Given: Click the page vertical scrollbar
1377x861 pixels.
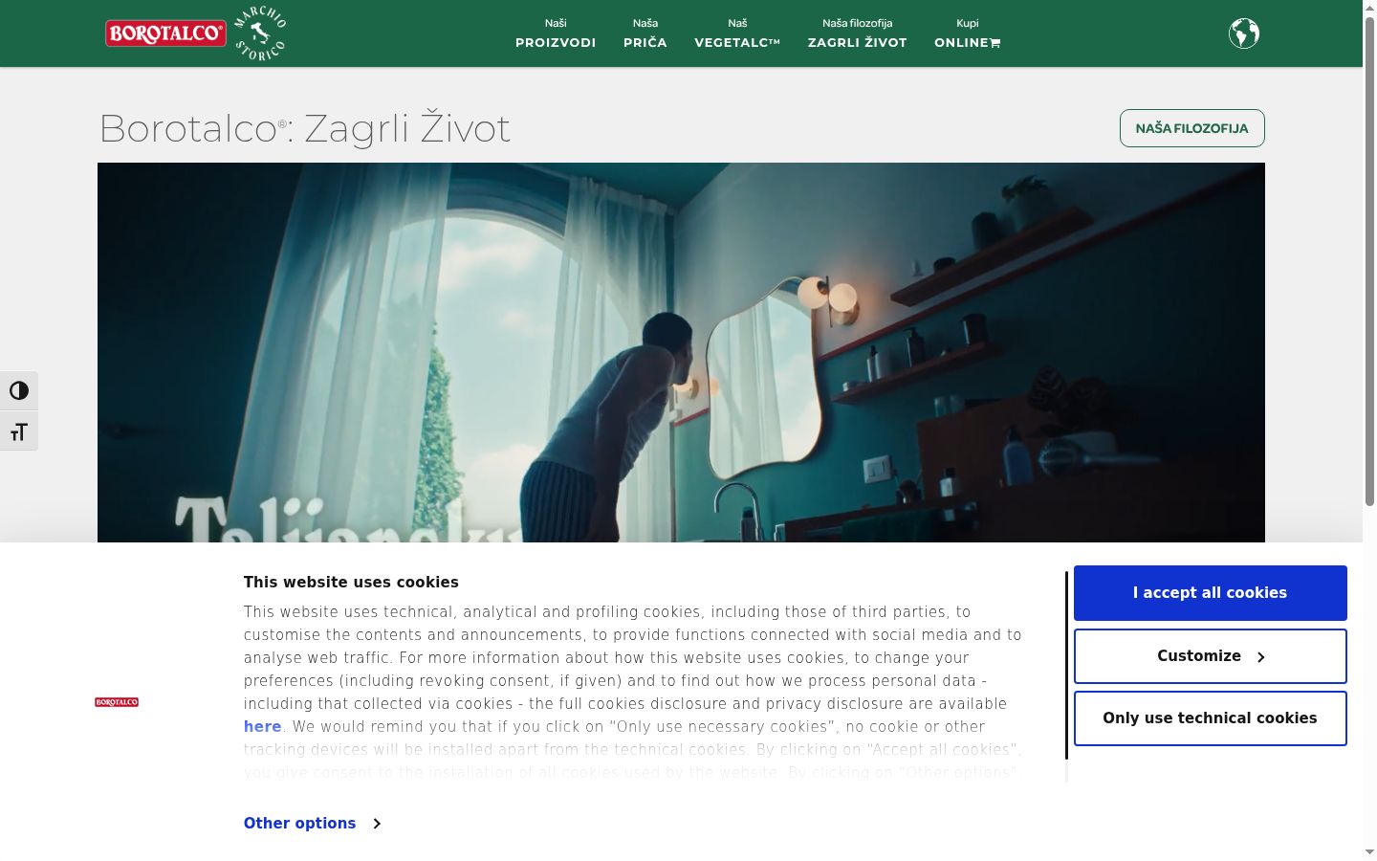Looking at the screenshot, I should (x=1369, y=260).
